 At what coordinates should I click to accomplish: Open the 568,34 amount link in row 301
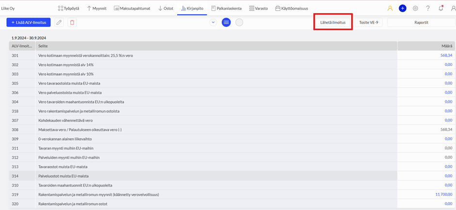pyautogui.click(x=446, y=55)
